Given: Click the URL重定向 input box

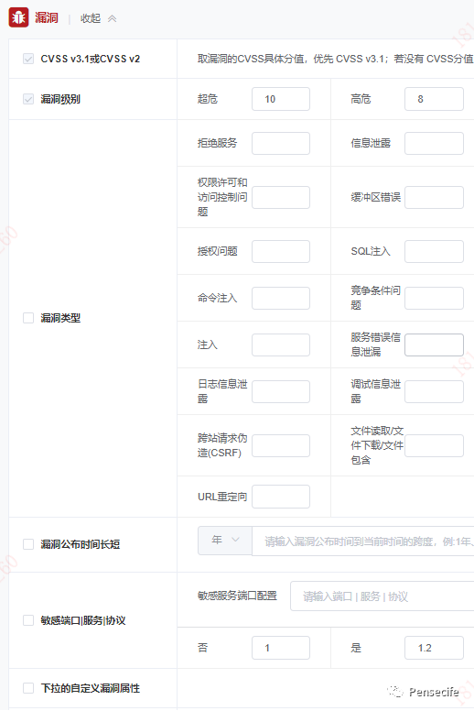Looking at the screenshot, I should (x=281, y=497).
